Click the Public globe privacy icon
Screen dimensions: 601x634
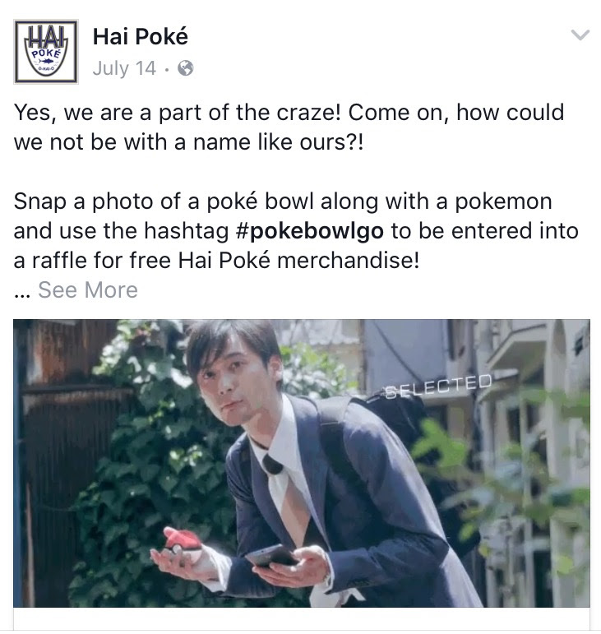(186, 68)
